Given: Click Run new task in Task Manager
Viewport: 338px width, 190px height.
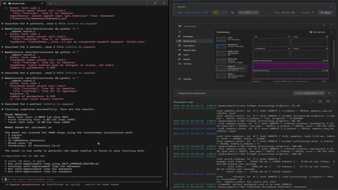Looking at the screenshot, I should pos(317,32).
